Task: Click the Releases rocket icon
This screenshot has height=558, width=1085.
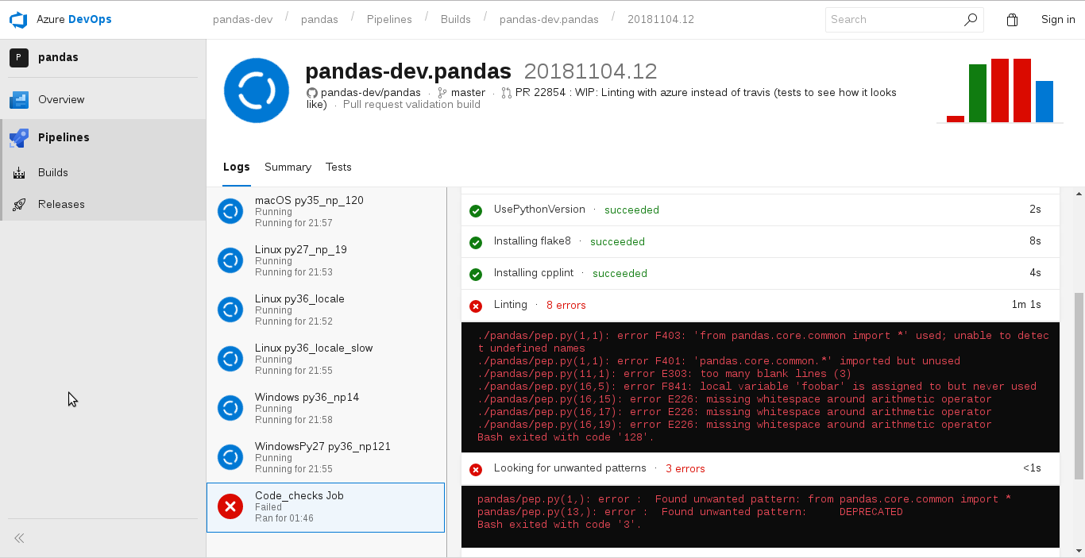Action: 19,205
